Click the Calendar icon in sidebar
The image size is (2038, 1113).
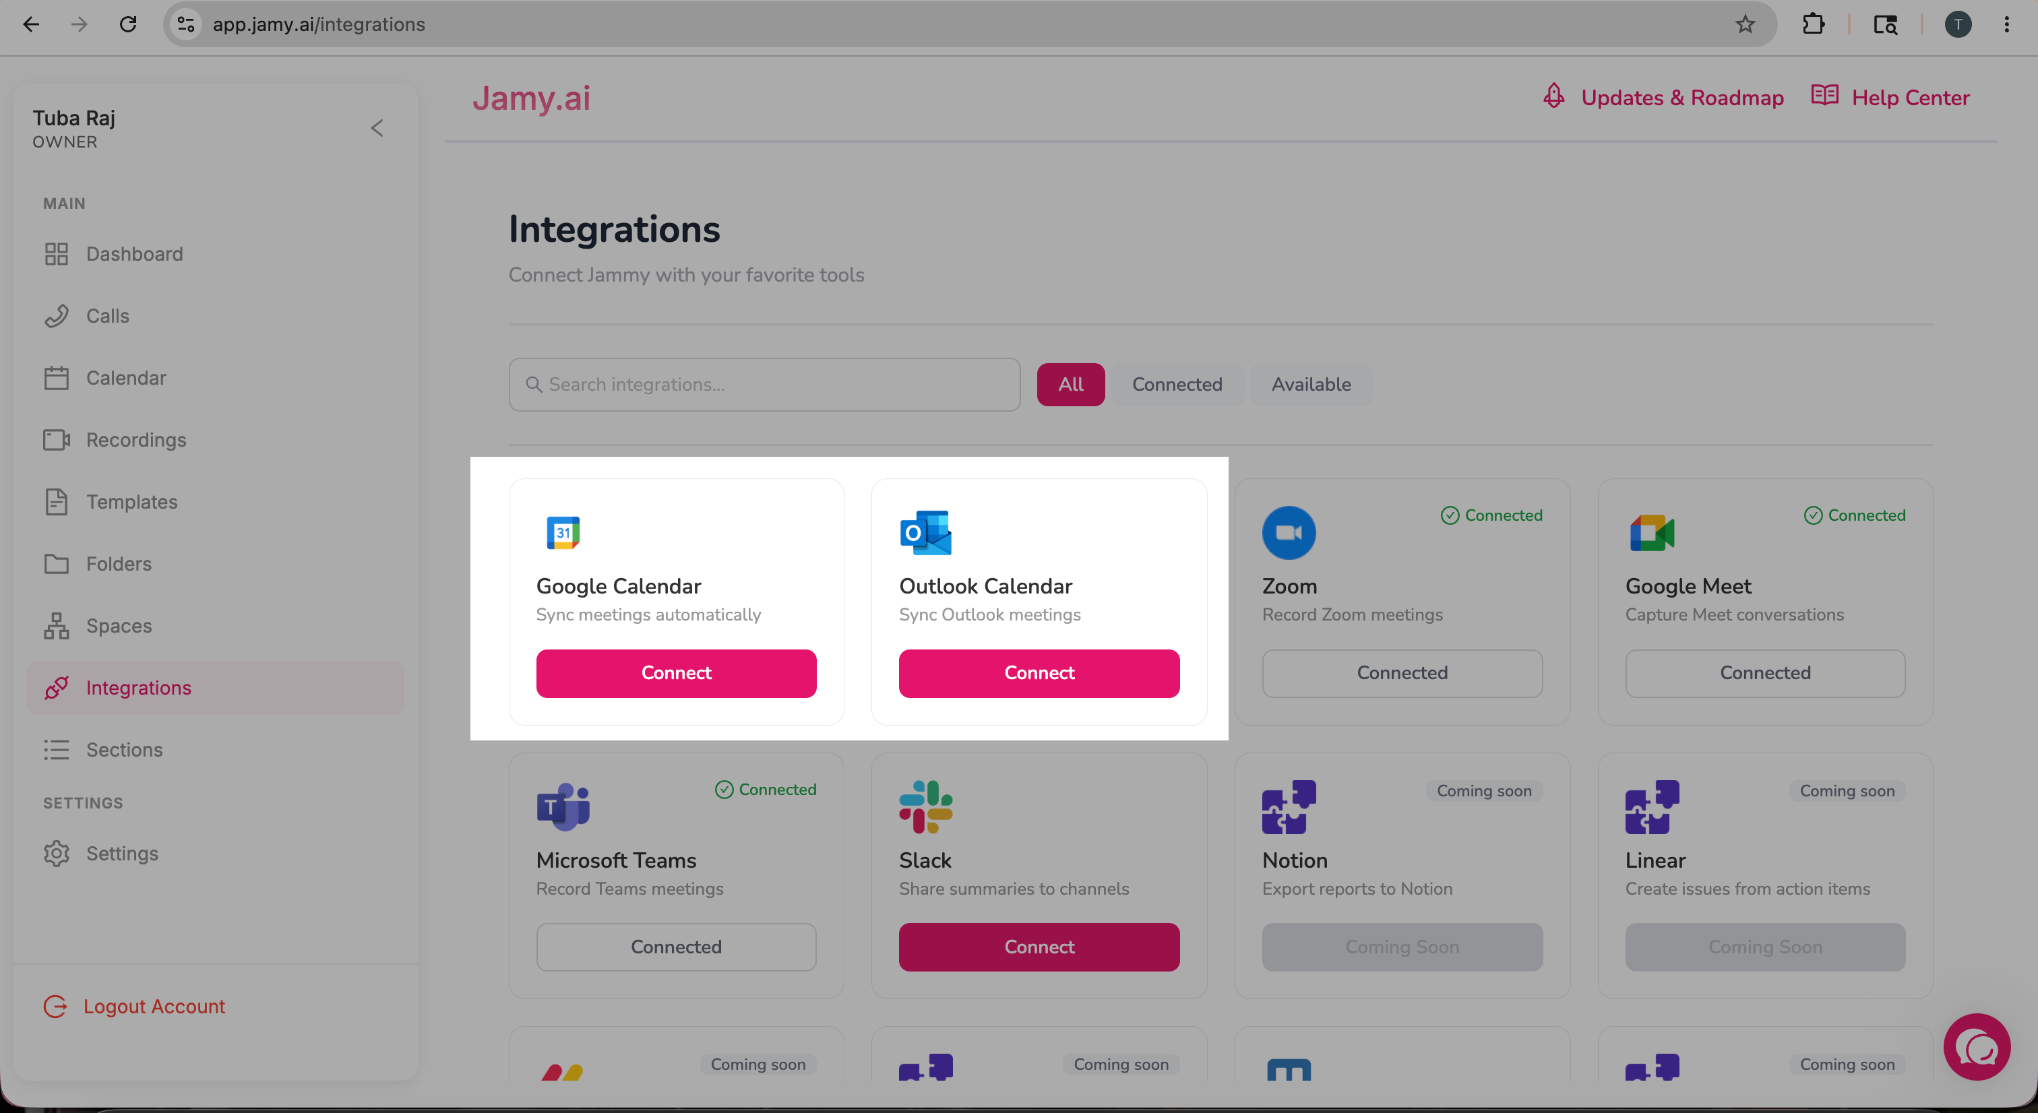point(56,377)
